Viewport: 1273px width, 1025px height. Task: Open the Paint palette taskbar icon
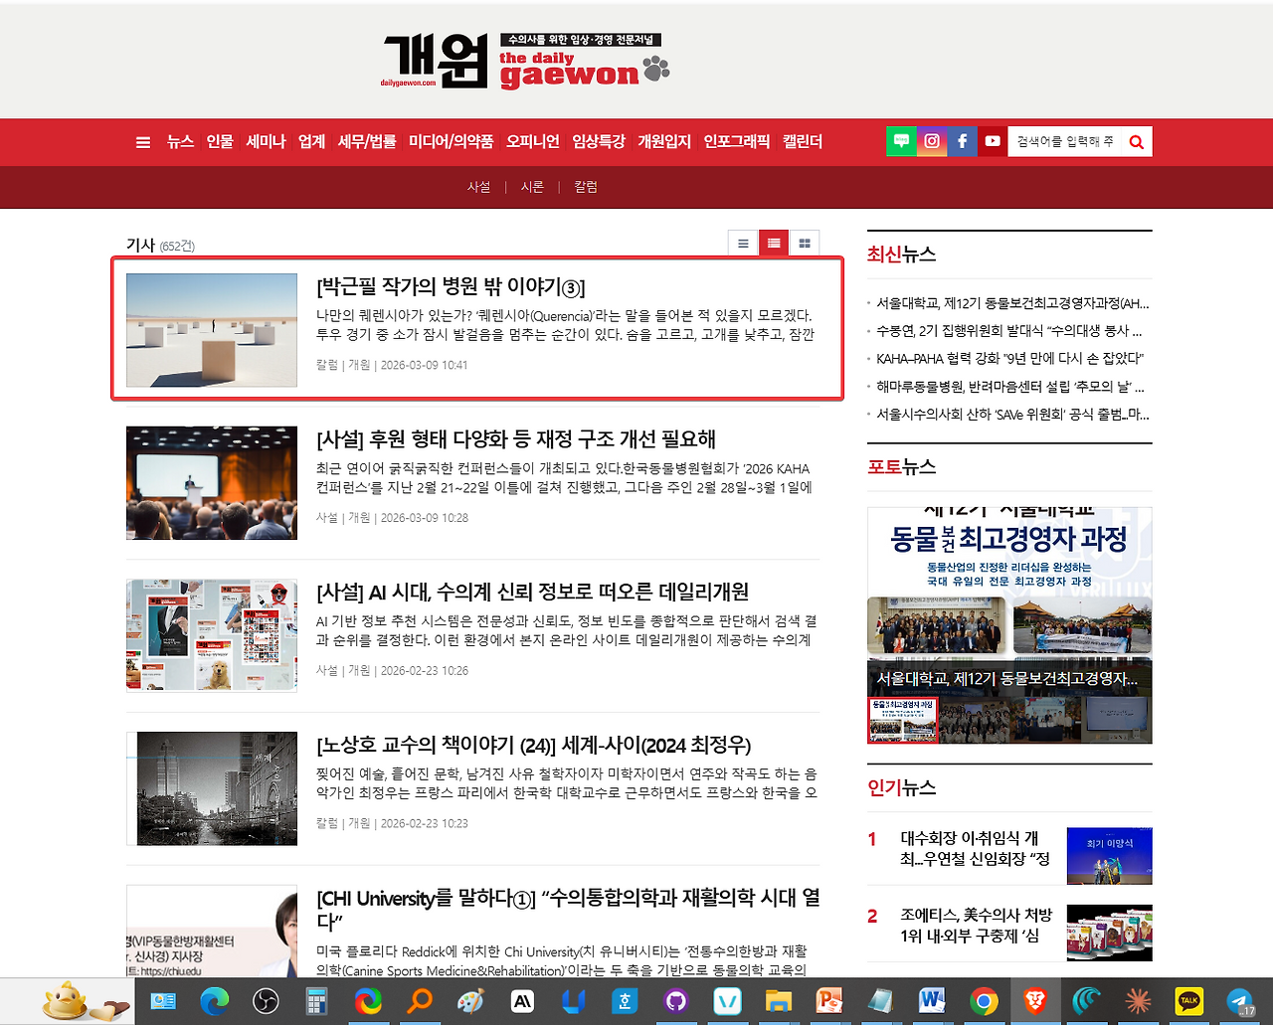(x=470, y=1001)
